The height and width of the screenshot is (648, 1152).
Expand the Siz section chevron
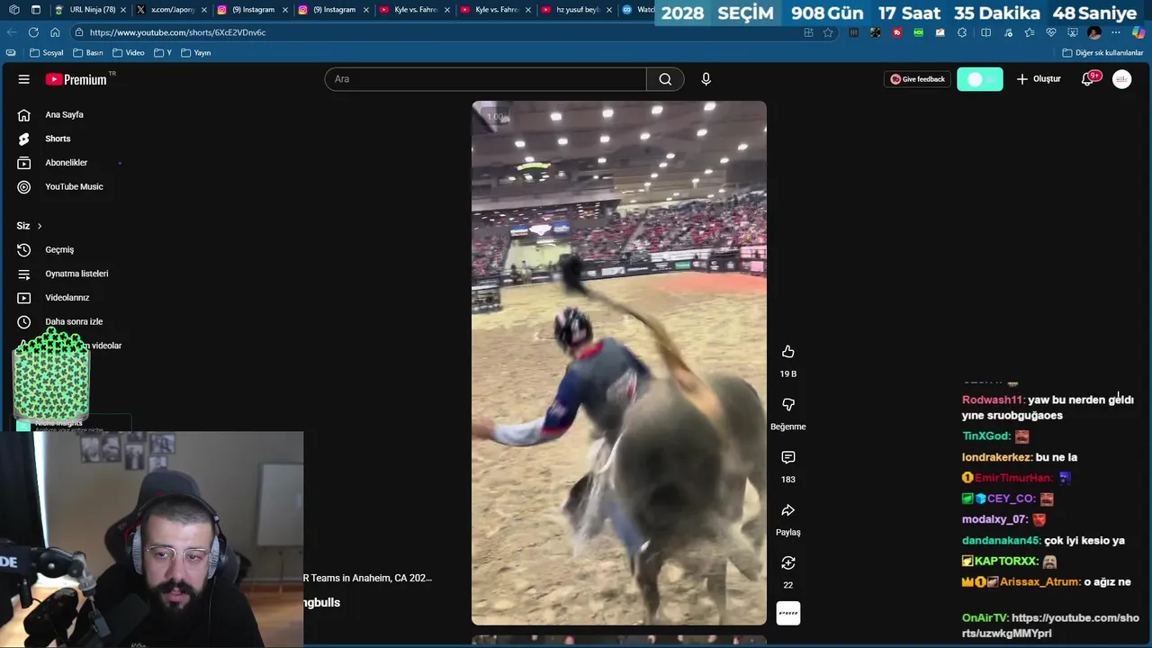39,226
